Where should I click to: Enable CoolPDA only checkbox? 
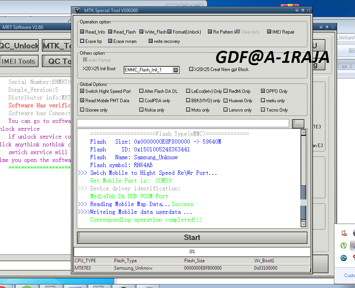point(141,100)
